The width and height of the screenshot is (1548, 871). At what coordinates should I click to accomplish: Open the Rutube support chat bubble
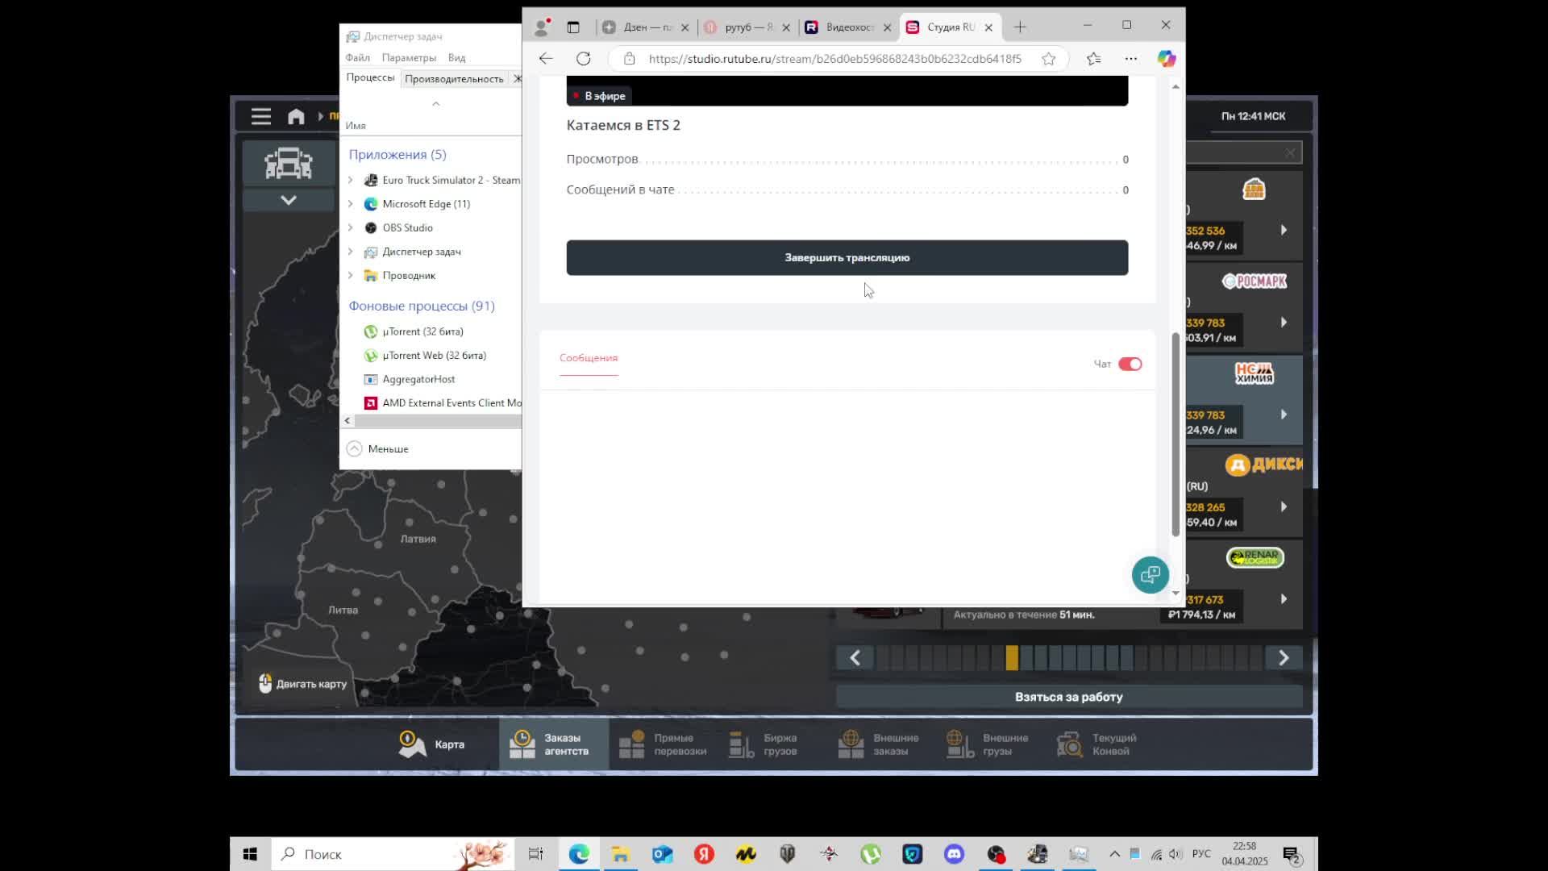1150,575
